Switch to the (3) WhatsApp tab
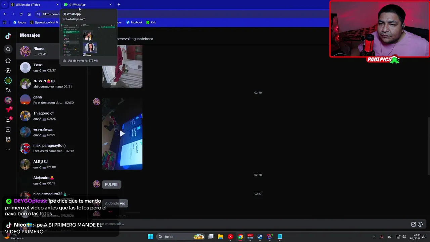Viewport: 430px width, 242px height. tap(88, 4)
